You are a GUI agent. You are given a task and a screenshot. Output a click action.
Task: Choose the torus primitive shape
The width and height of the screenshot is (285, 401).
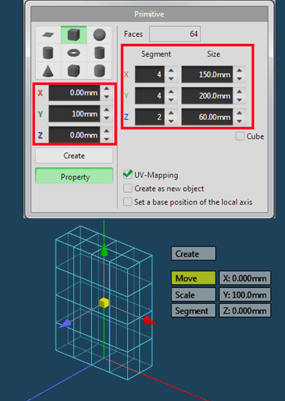73,53
